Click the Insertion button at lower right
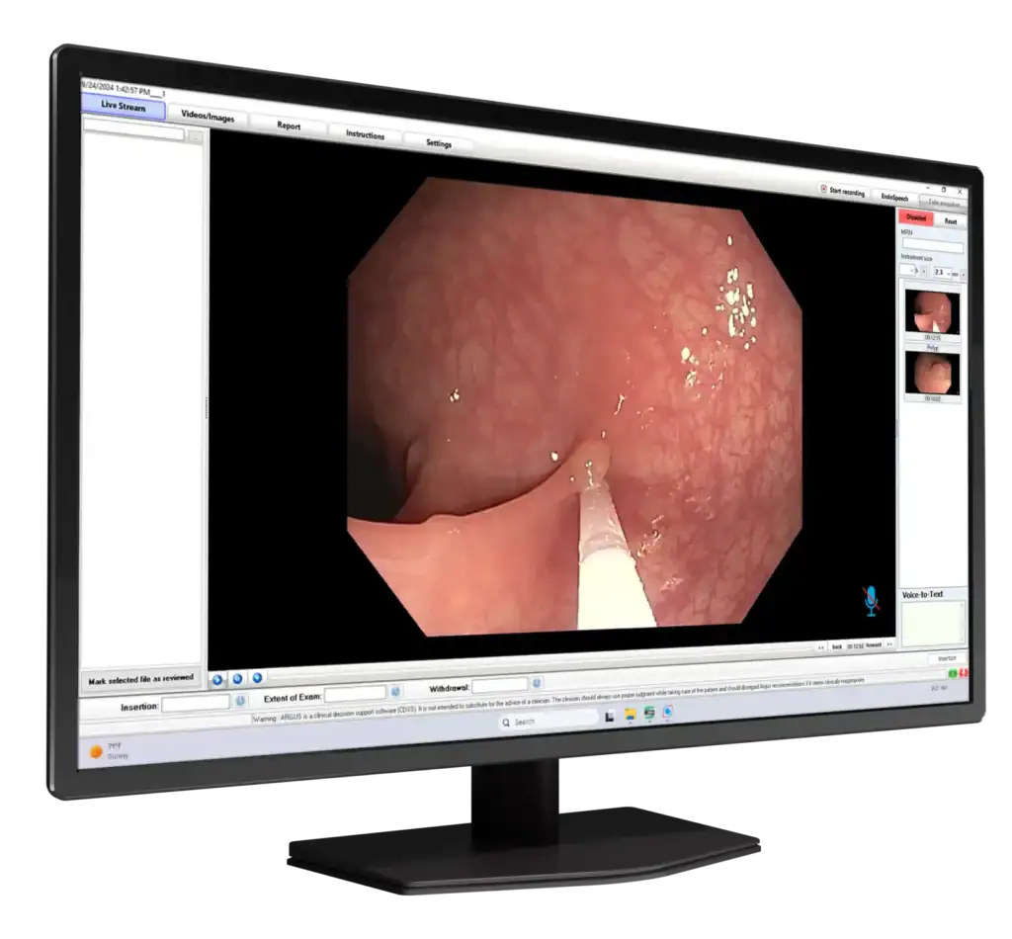The width and height of the screenshot is (1012, 939). pos(946,658)
